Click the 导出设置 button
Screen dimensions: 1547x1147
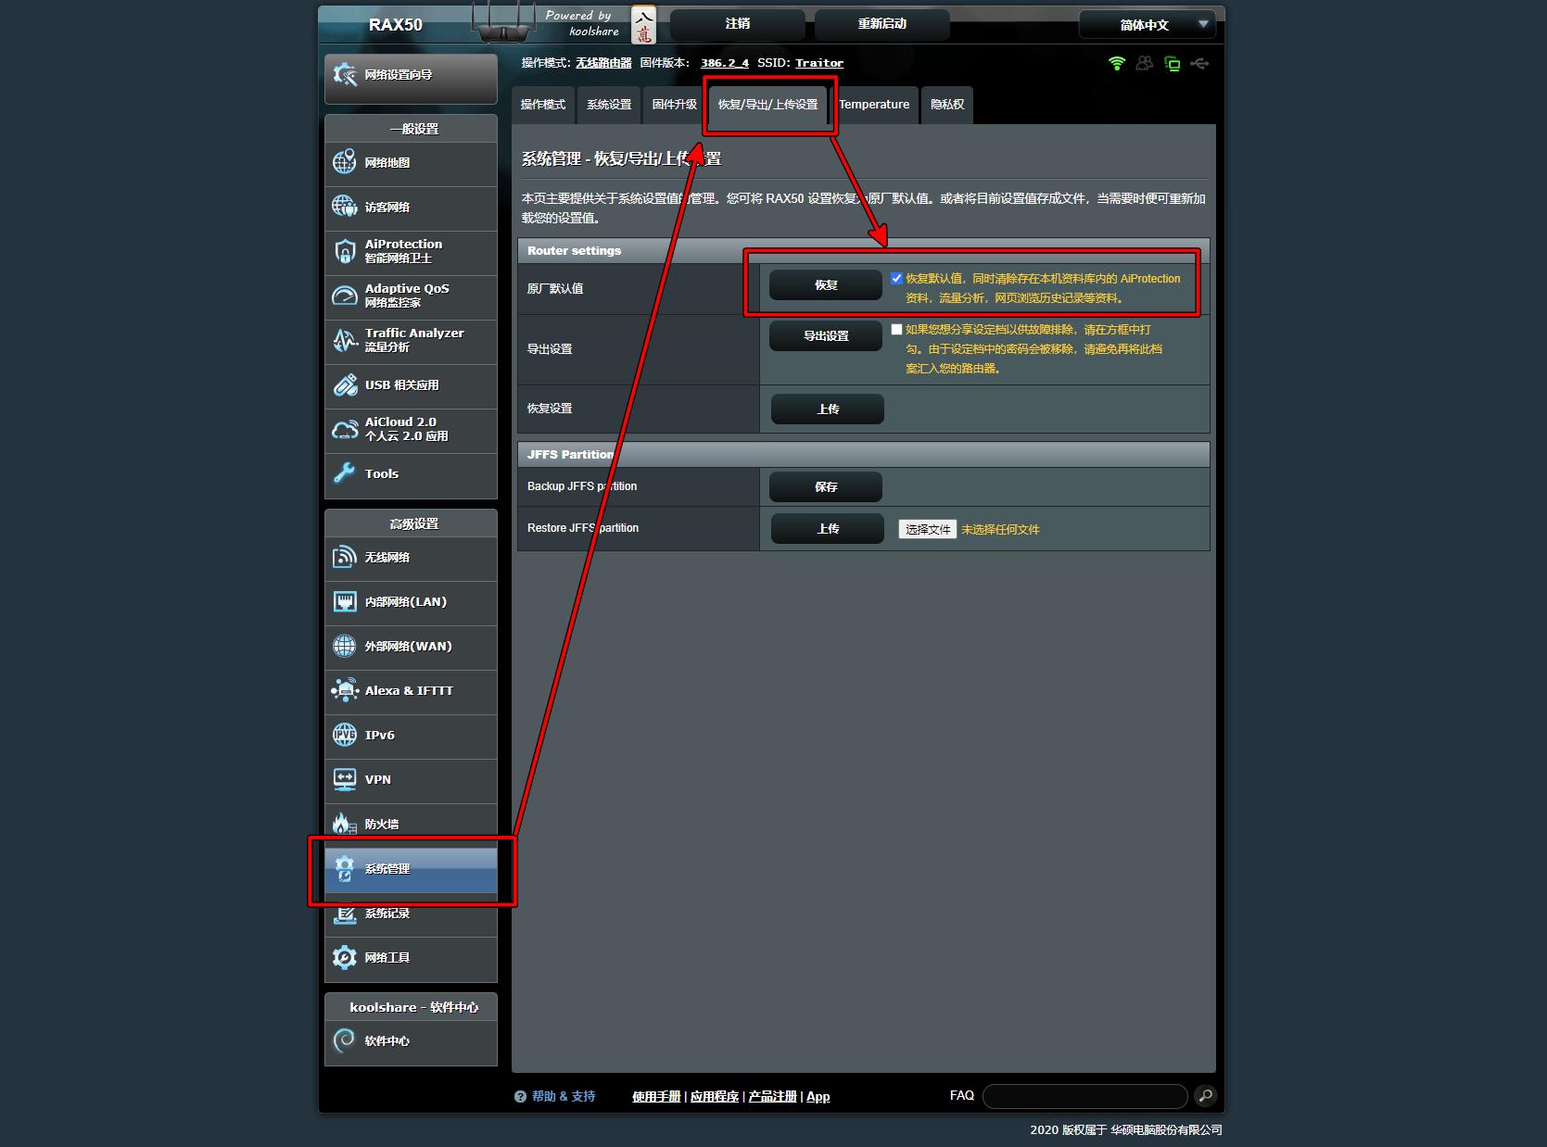[825, 335]
